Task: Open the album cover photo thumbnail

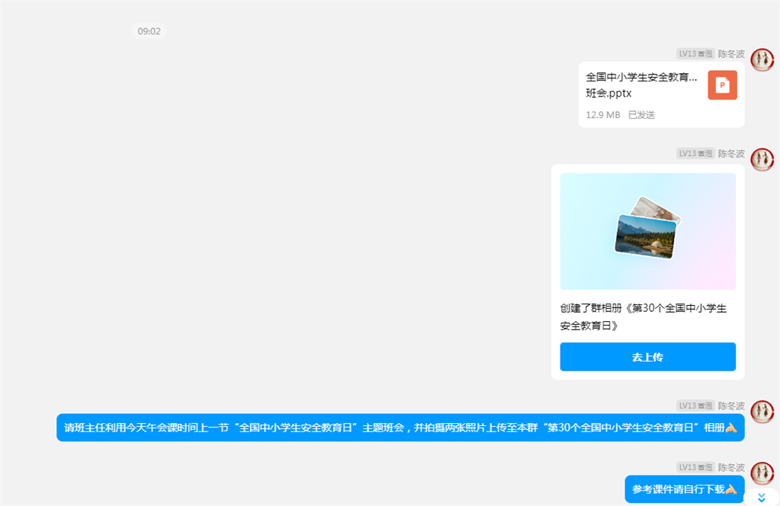Action: click(x=647, y=231)
